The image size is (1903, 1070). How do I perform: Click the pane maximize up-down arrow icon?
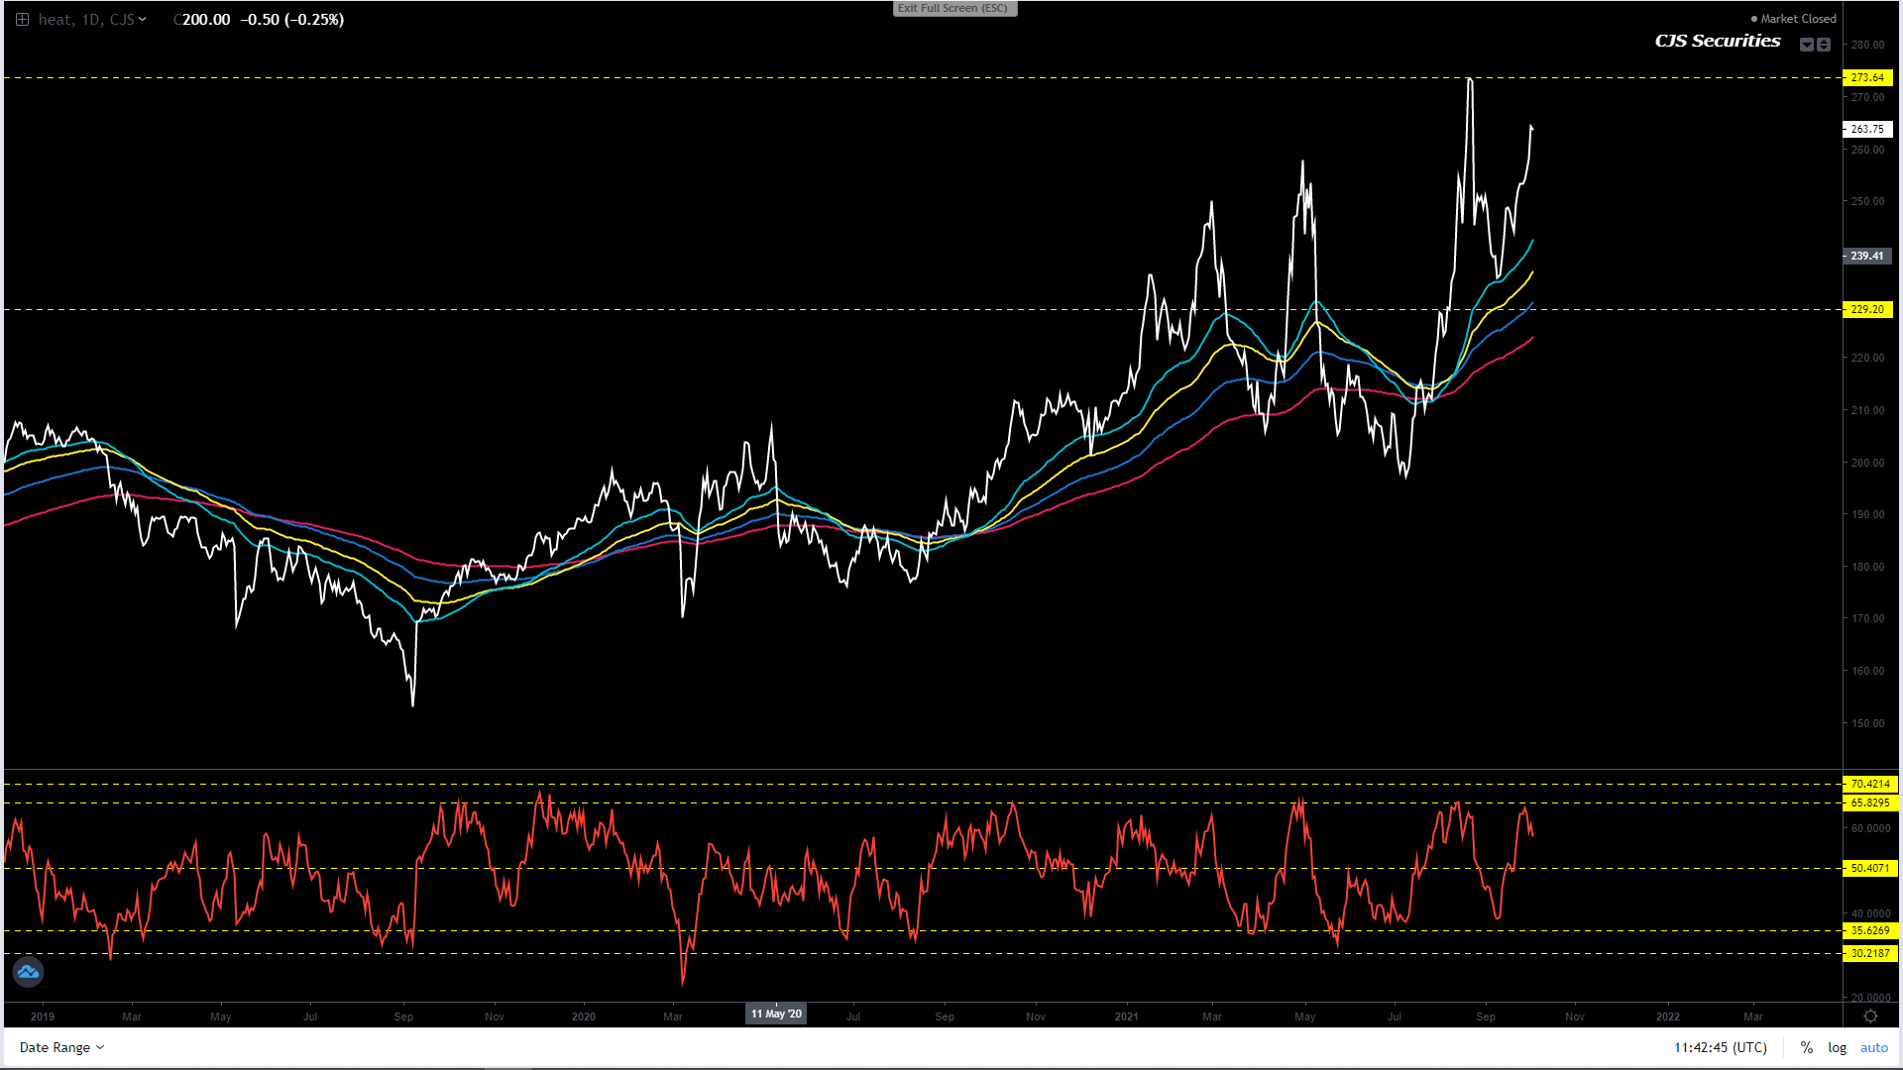click(1824, 45)
